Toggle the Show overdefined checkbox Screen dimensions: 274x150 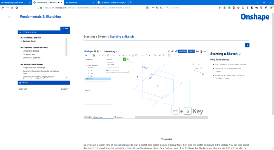(x=107, y=71)
